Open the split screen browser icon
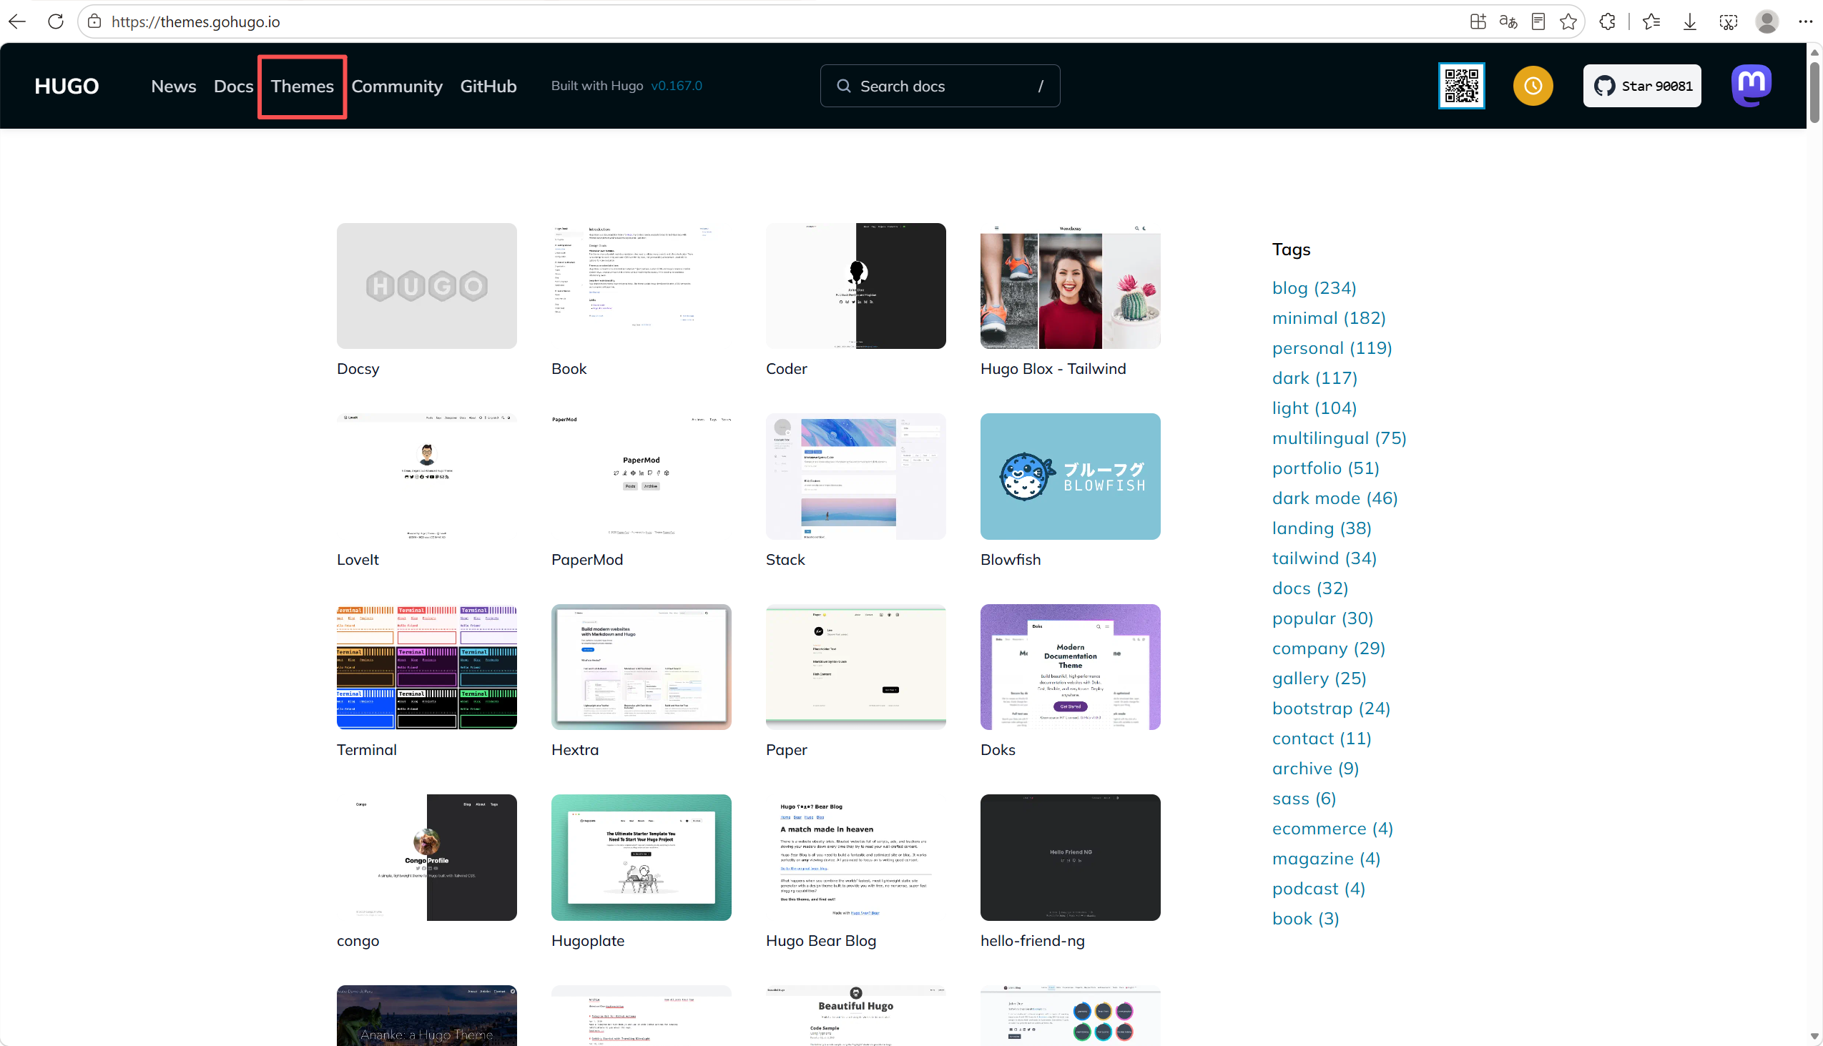The image size is (1823, 1046). pos(1478,21)
